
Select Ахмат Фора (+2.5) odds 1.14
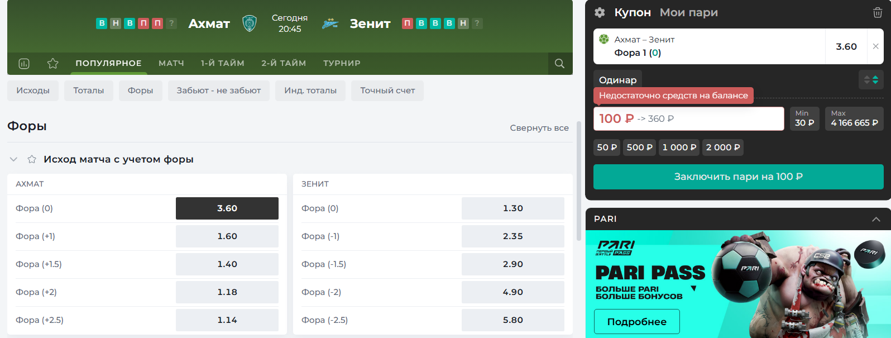(x=227, y=320)
